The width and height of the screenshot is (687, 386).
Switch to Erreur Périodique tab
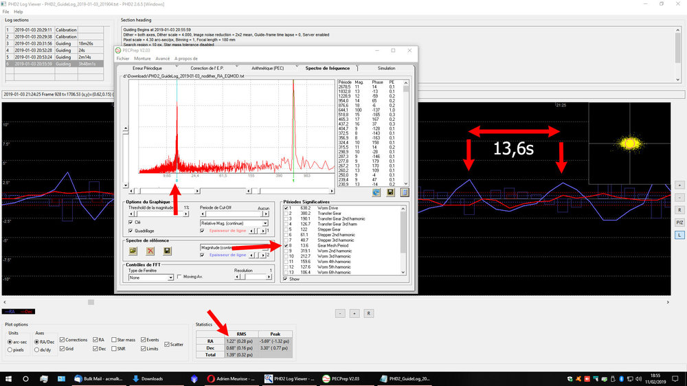click(x=147, y=69)
